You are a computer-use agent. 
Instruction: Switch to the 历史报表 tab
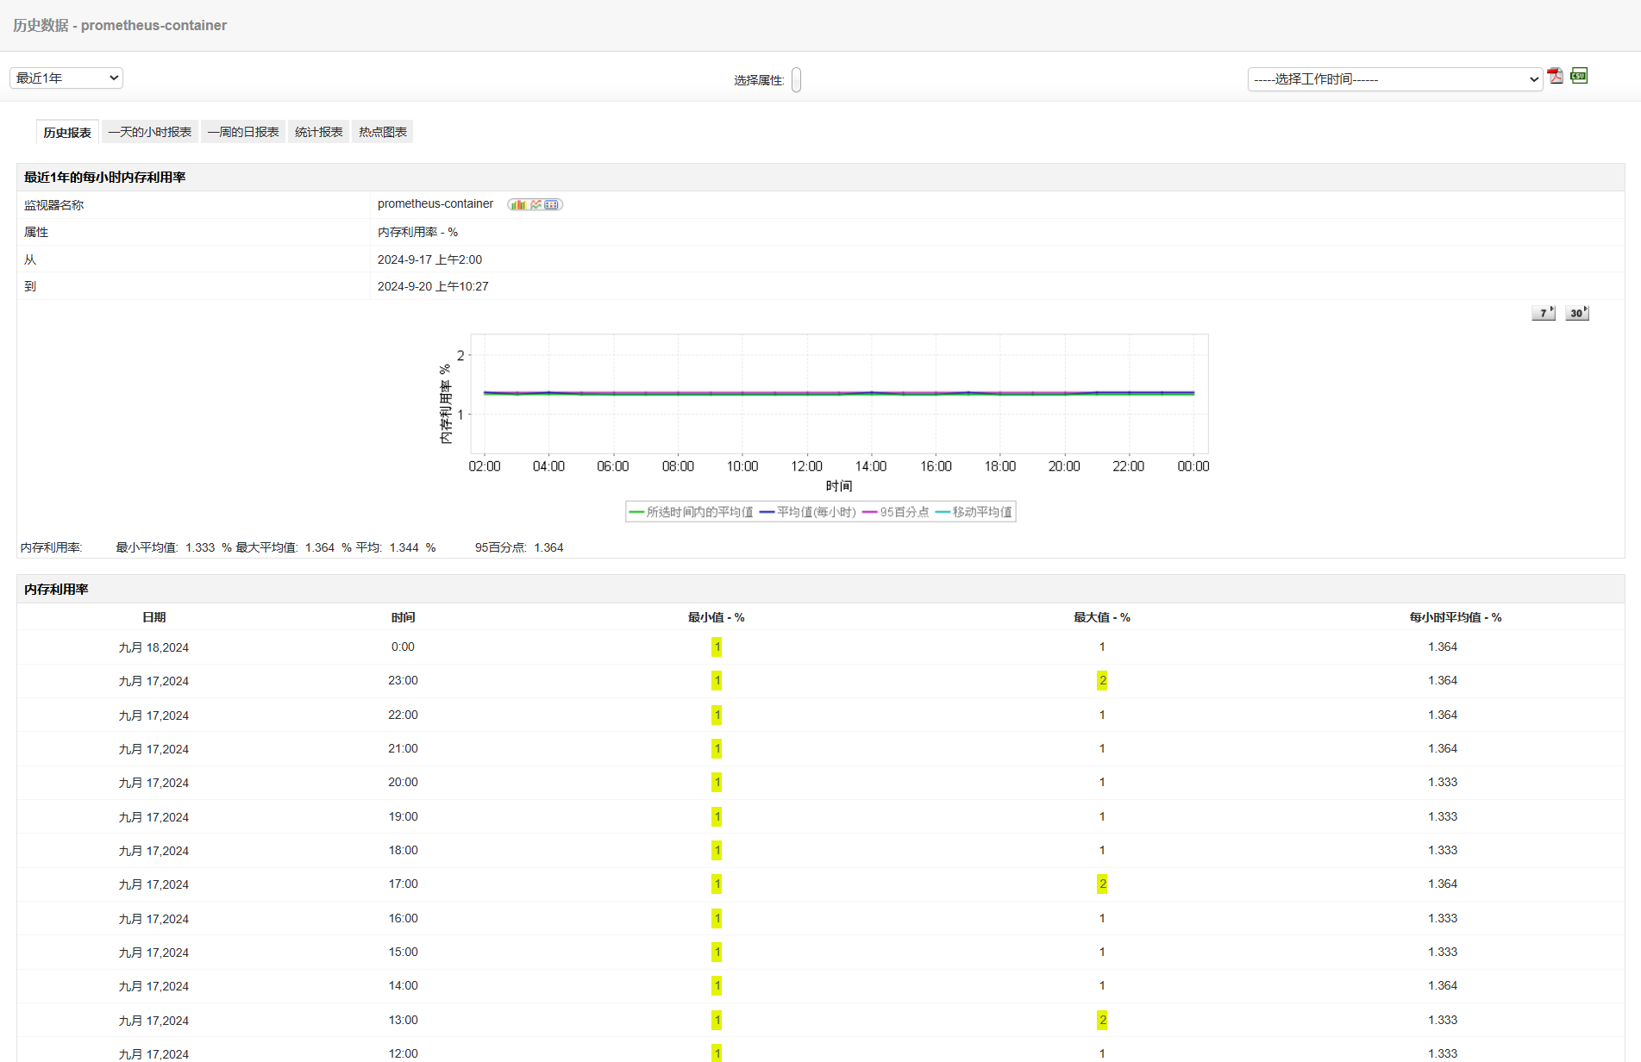coord(67,132)
